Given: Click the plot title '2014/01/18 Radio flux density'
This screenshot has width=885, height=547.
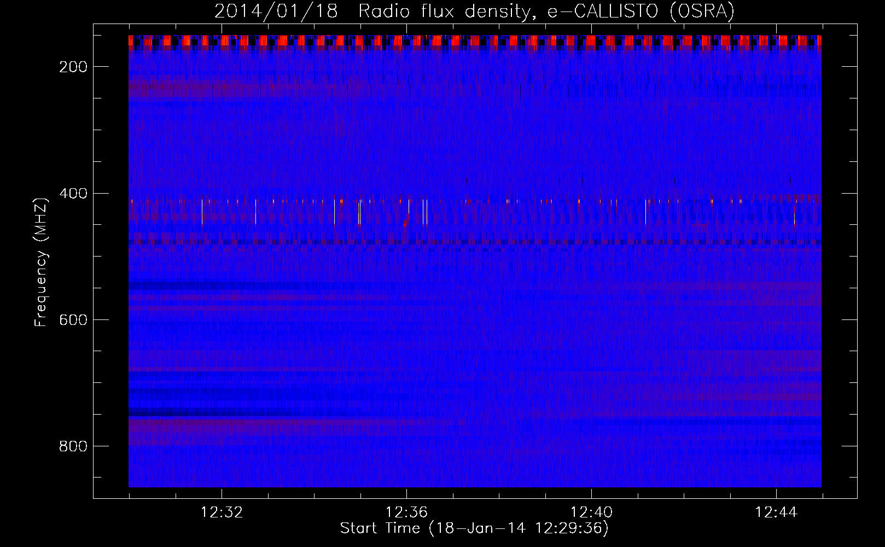Looking at the screenshot, I should click(x=474, y=11).
